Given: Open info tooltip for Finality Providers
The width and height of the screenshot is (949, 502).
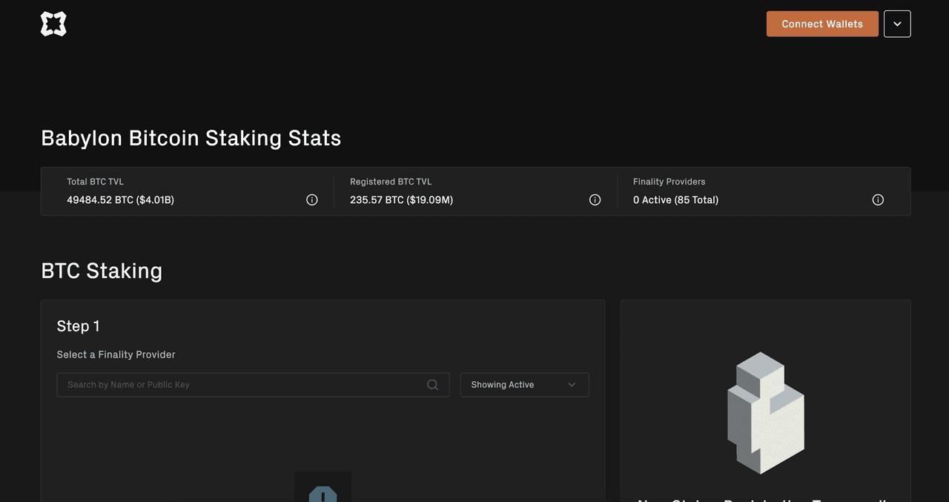Looking at the screenshot, I should [x=878, y=199].
